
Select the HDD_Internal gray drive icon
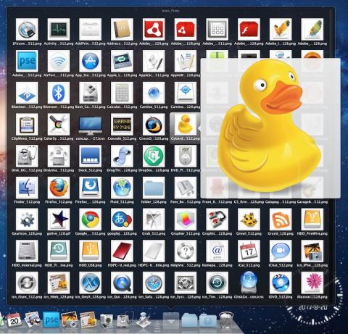click(27, 251)
